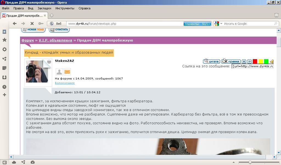The width and height of the screenshot is (281, 165).
Task: Open the bookmarks star panel
Action: click(x=4, y=40)
